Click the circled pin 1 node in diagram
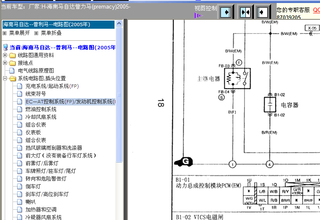Image resolution: width=320 pixels, height=220 pixels. coord(232,164)
